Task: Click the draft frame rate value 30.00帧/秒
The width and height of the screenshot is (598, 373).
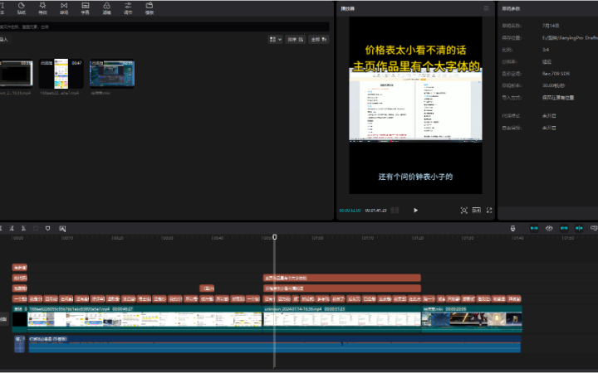Action: tap(553, 85)
